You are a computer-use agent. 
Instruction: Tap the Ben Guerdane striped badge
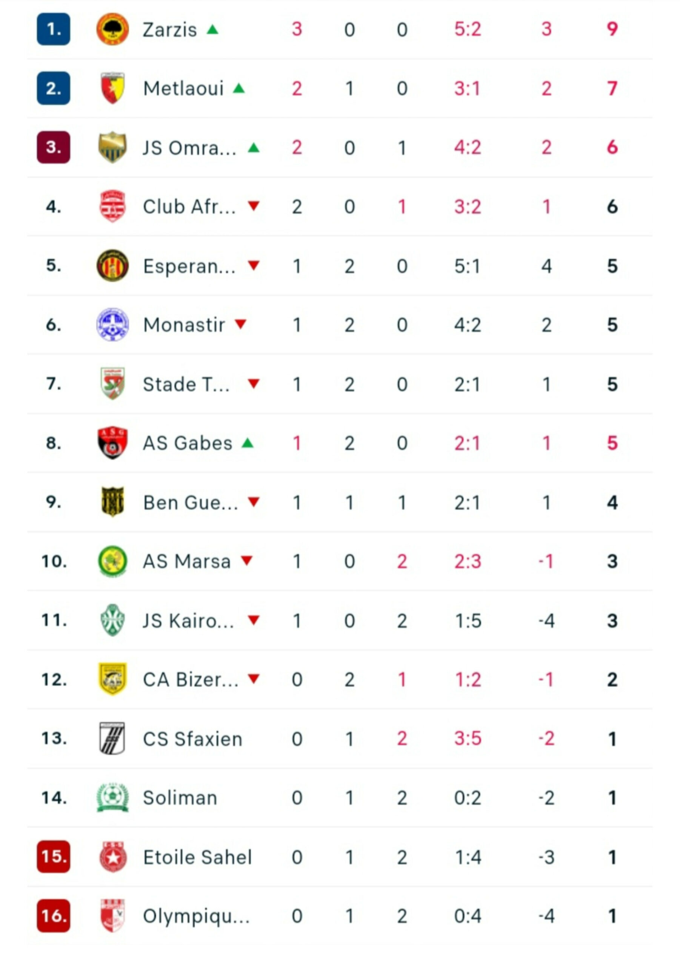click(x=112, y=501)
